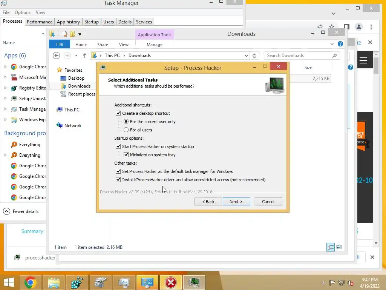Switch to Users tab in Task Manager
386x290 pixels.
pyautogui.click(x=109, y=22)
